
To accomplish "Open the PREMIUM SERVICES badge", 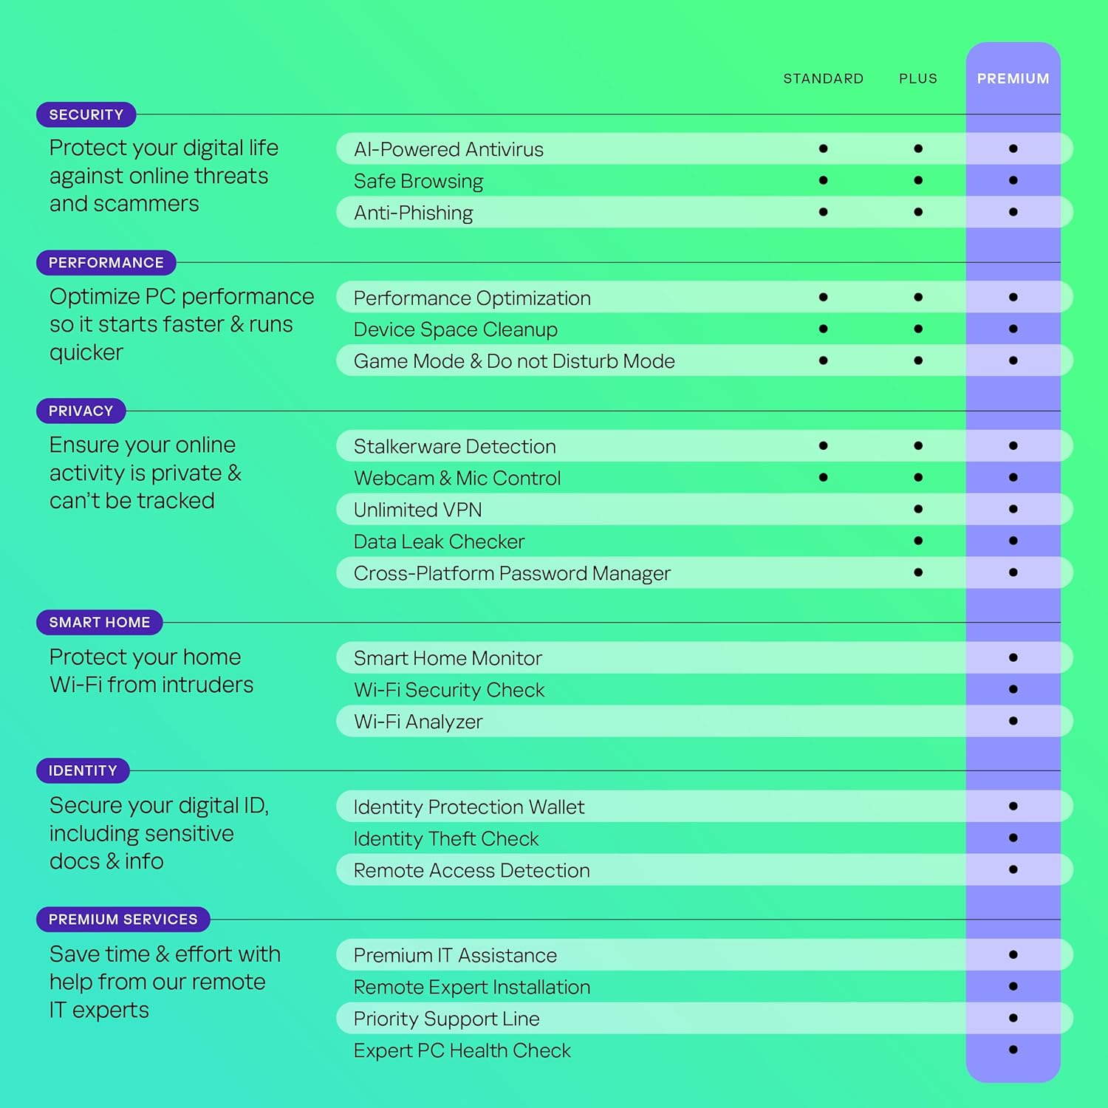I will click(123, 919).
